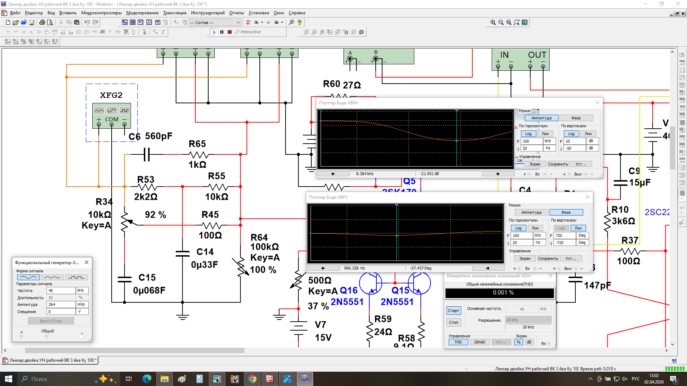Open the Инструментарий menu
Screen dimensions: 687x386
tap(208, 13)
